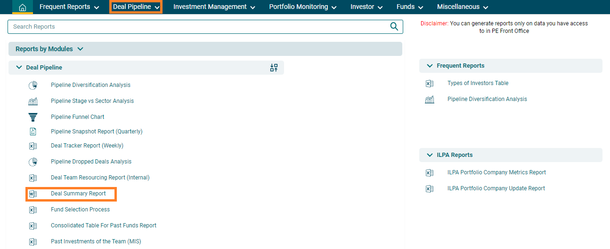Open the Portfolio Monitoring menu
Screen dimensions: 610x249
pyautogui.click(x=302, y=7)
